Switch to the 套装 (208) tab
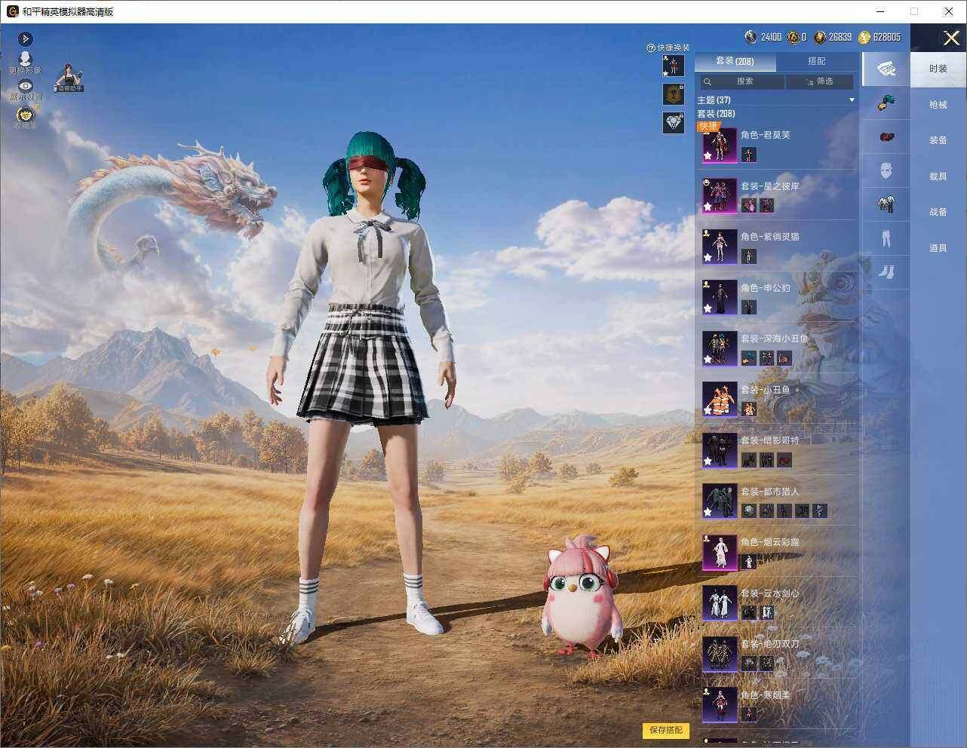This screenshot has width=967, height=748. (x=734, y=61)
